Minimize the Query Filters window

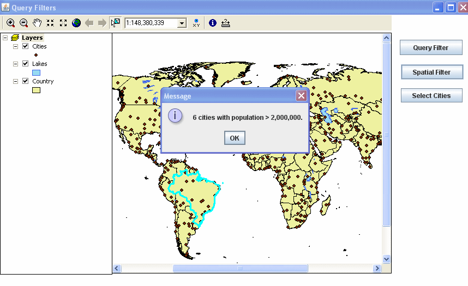click(438, 8)
